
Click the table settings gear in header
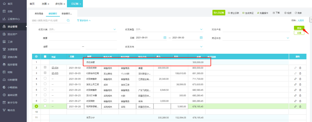(x=36, y=57)
